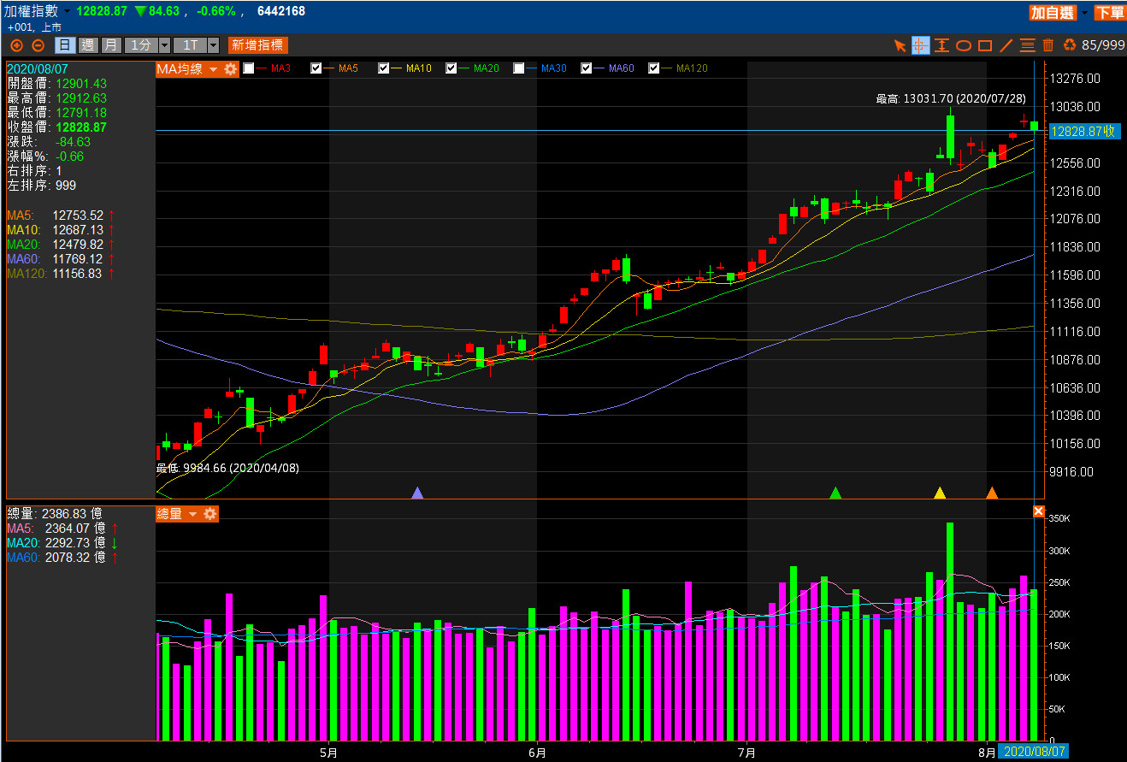Click the zoom in (plus) chart icon
The width and height of the screenshot is (1127, 762).
(x=16, y=45)
